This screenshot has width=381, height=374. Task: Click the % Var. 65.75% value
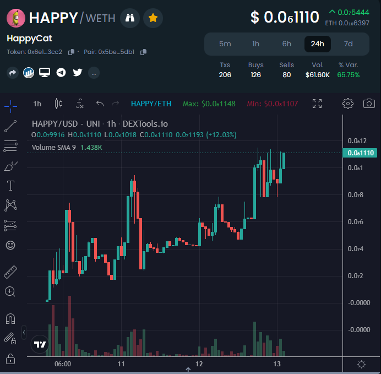348,74
